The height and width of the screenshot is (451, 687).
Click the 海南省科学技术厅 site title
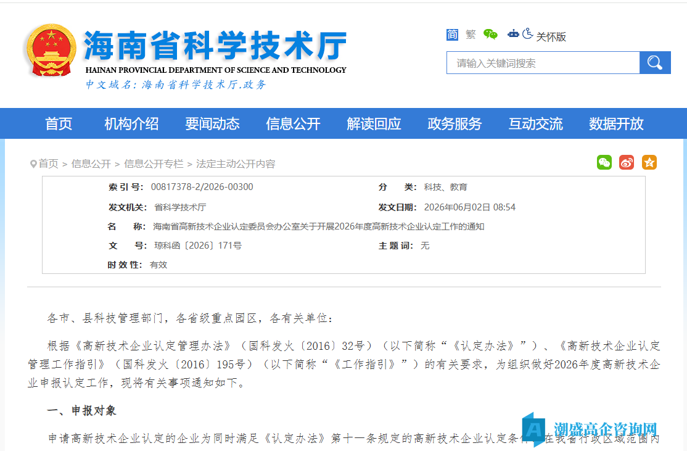point(215,46)
